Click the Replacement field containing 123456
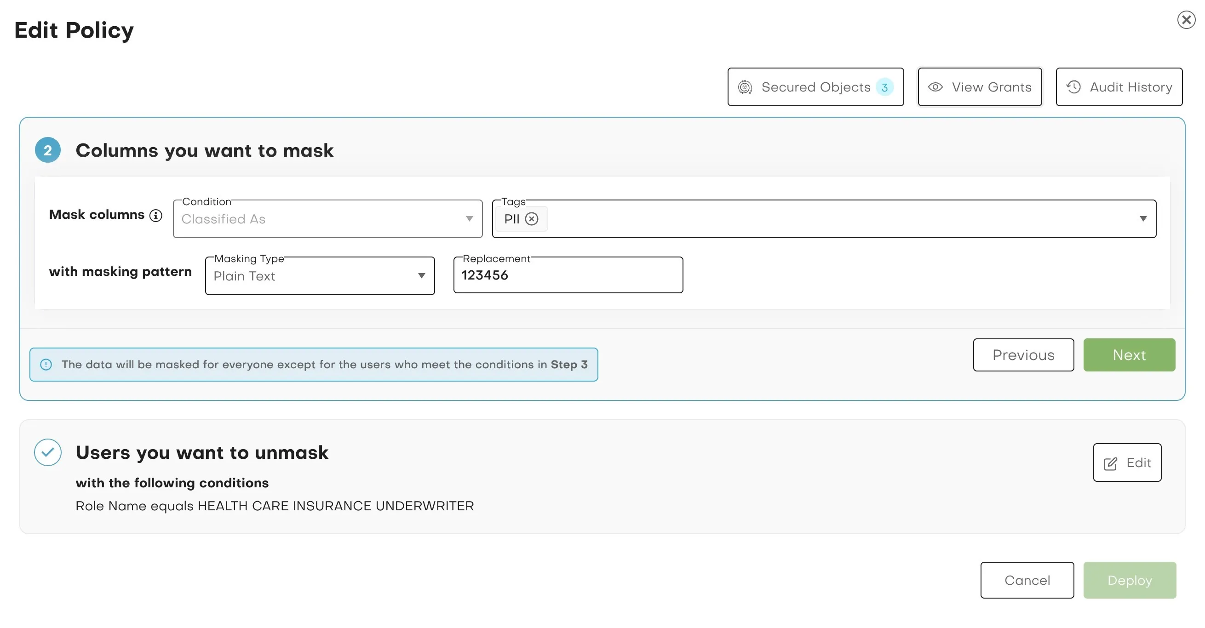The width and height of the screenshot is (1205, 628). (568, 275)
